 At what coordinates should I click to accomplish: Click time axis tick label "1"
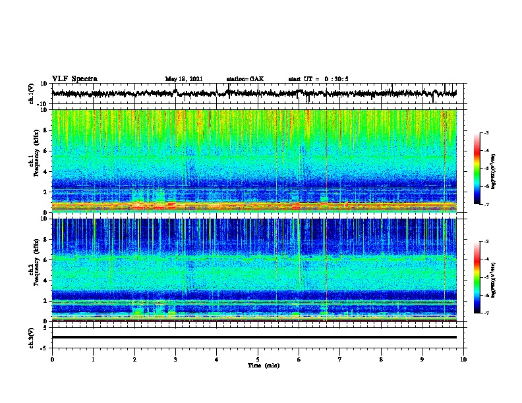(93, 360)
